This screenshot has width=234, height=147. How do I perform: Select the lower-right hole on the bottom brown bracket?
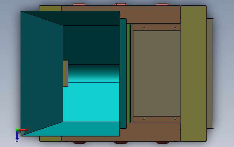pos(175,119)
